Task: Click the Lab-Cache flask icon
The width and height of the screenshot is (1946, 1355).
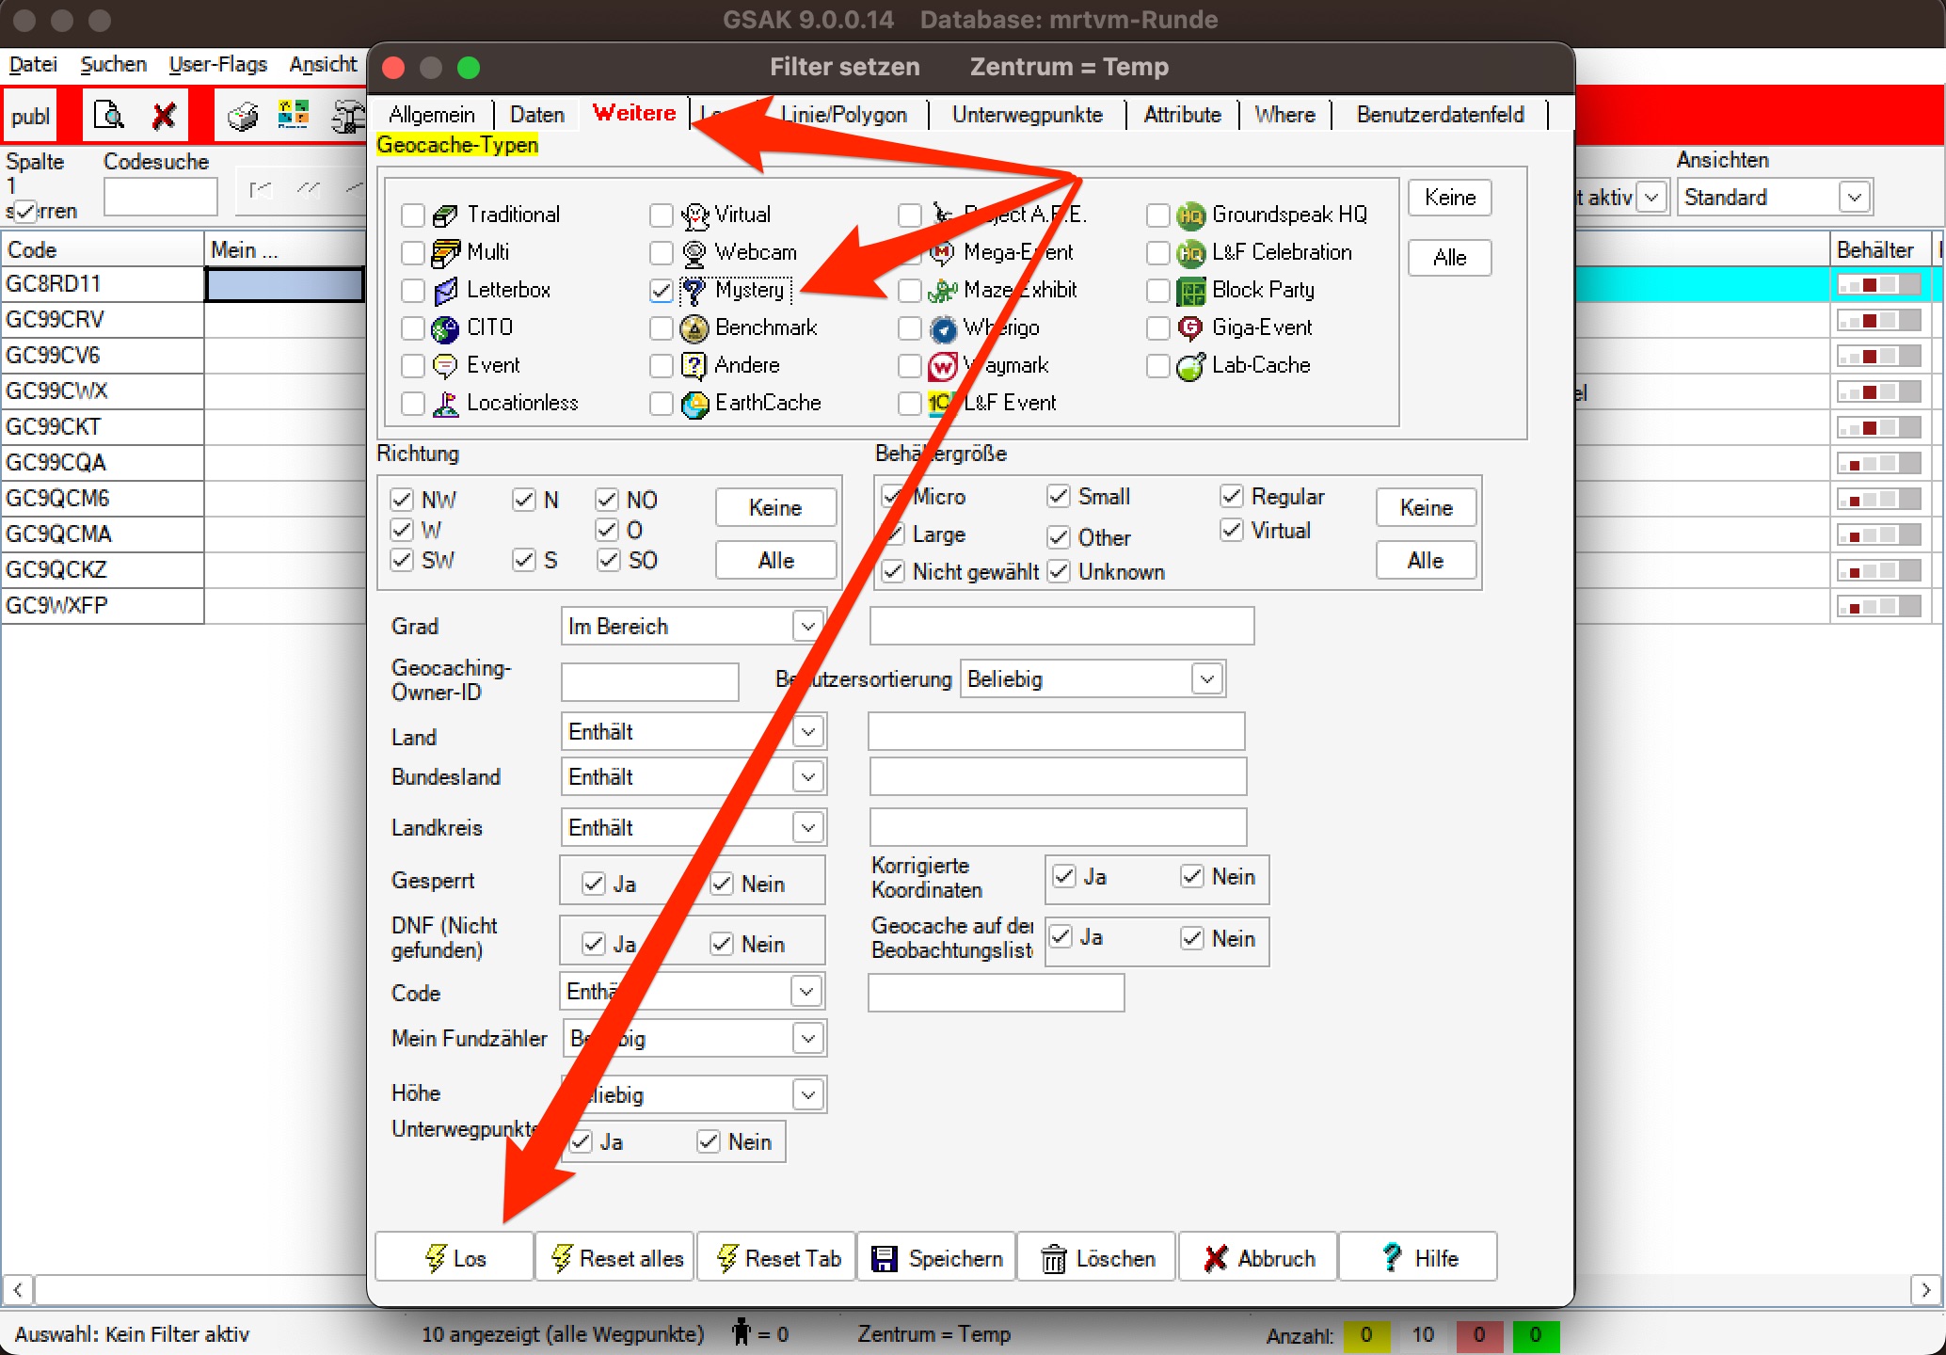Action: pyautogui.click(x=1191, y=366)
